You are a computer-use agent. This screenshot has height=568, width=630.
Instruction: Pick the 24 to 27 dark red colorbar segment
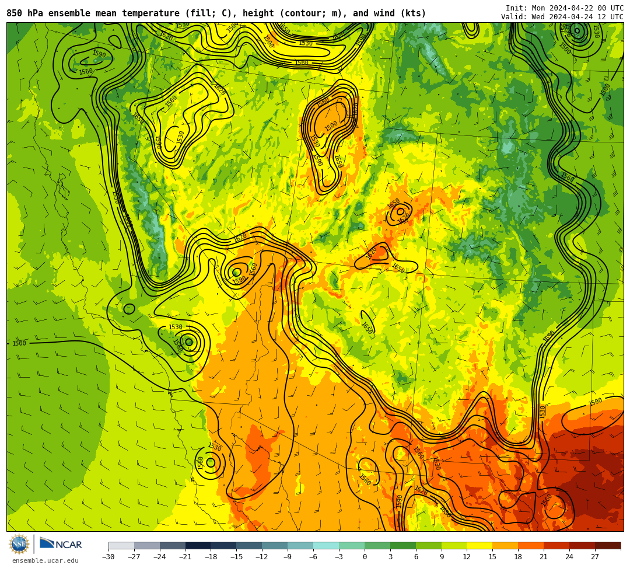click(x=583, y=545)
